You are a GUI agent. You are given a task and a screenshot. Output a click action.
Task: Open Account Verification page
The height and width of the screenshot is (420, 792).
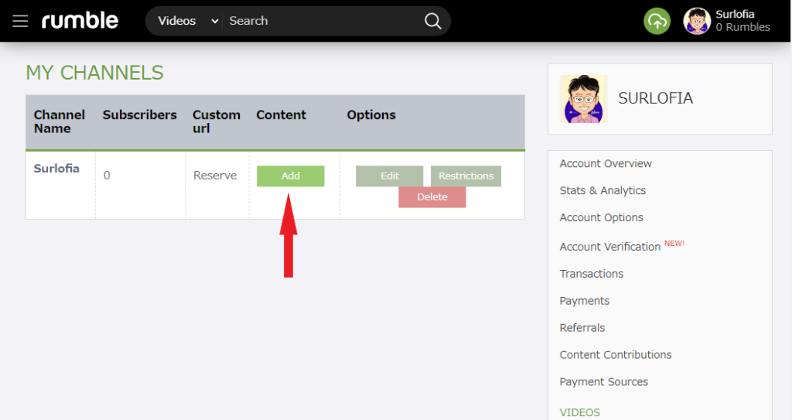609,247
